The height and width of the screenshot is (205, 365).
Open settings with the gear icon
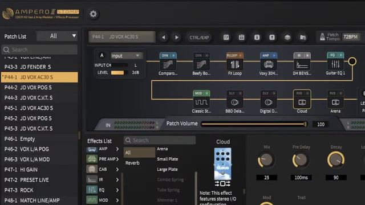pyautogui.click(x=93, y=14)
